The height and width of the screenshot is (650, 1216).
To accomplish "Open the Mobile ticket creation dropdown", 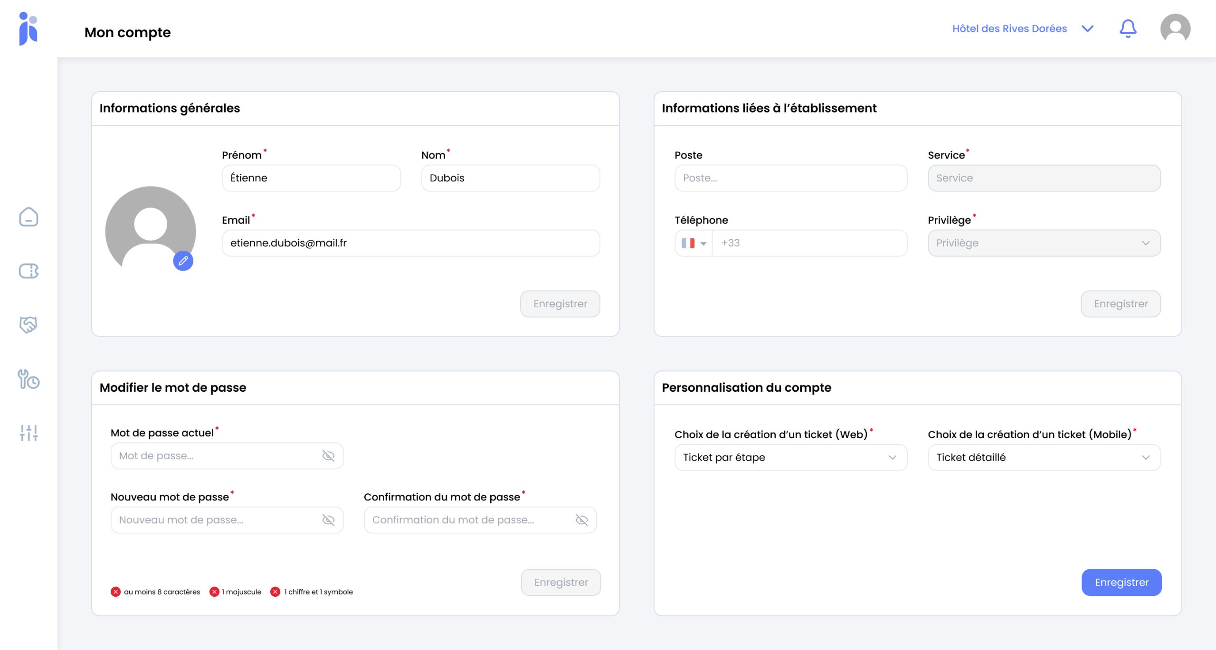I will [x=1044, y=457].
